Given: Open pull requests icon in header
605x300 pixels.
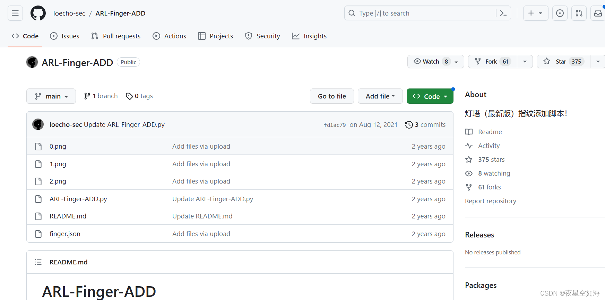Looking at the screenshot, I should pos(579,13).
